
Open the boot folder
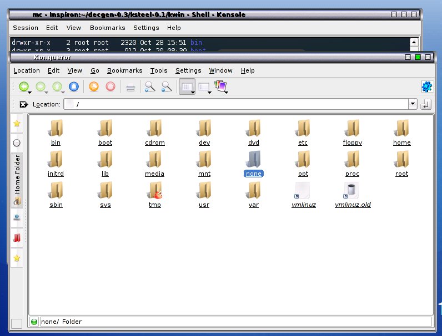pos(105,133)
